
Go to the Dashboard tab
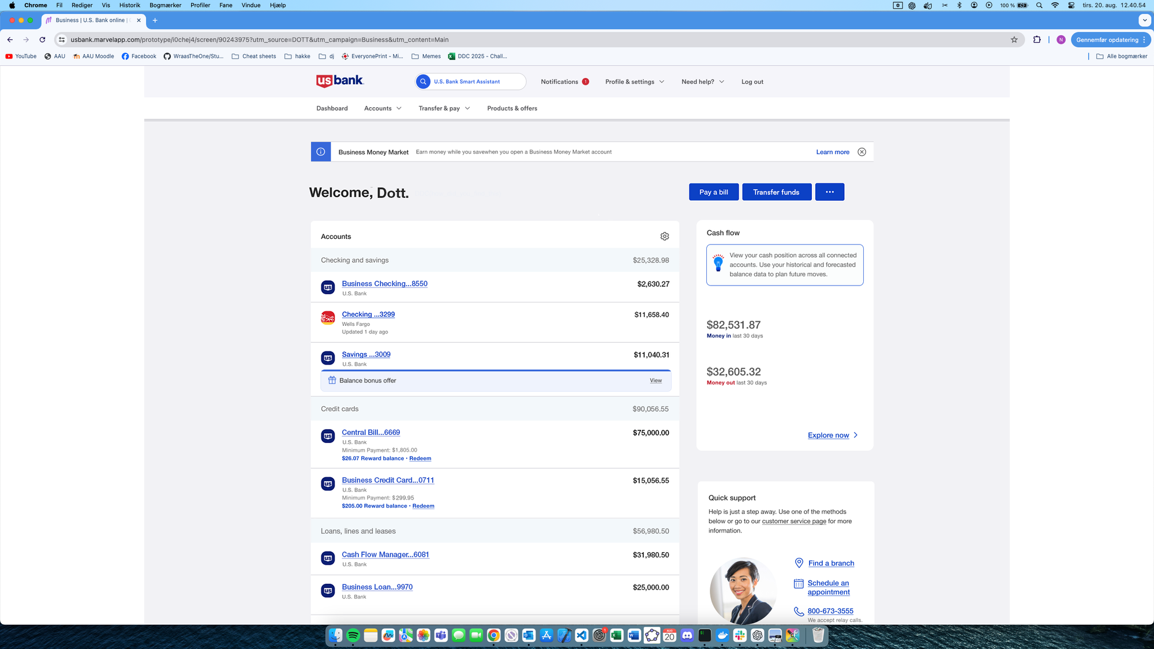332,108
